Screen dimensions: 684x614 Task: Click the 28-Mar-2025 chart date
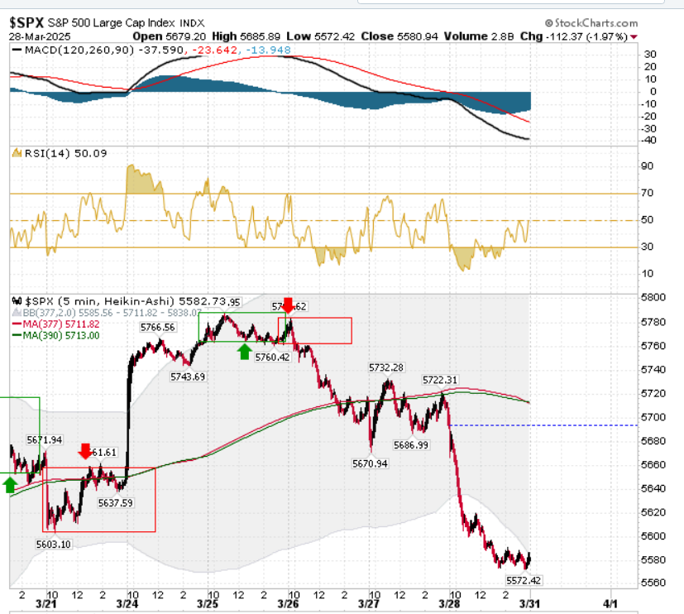click(40, 36)
